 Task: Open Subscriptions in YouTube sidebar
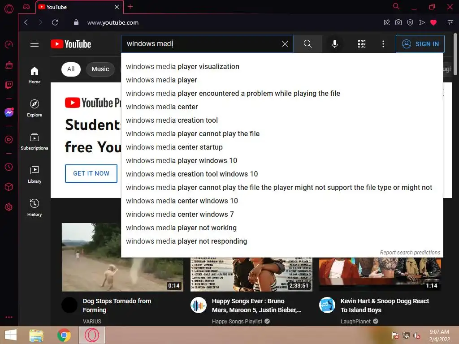(35, 142)
